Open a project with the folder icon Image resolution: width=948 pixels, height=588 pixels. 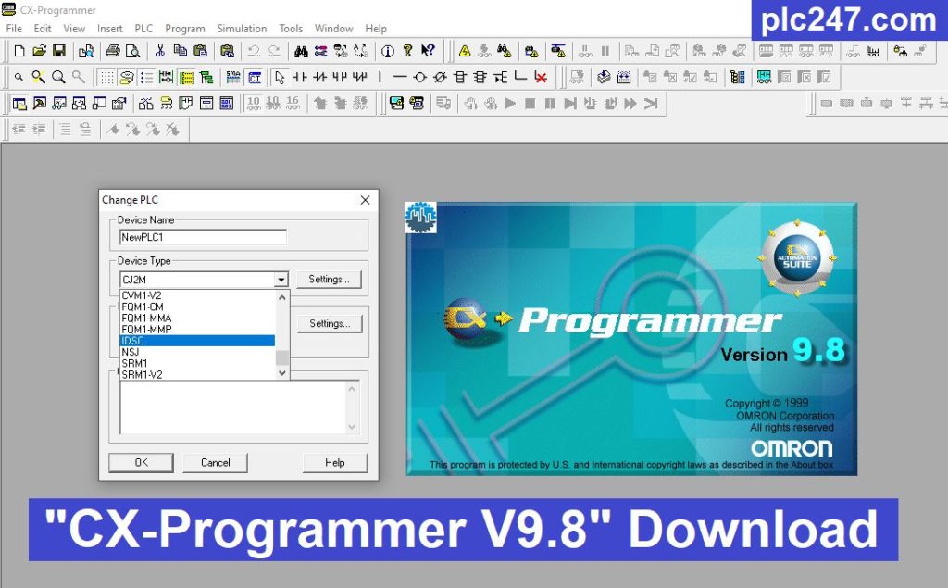tap(39, 51)
